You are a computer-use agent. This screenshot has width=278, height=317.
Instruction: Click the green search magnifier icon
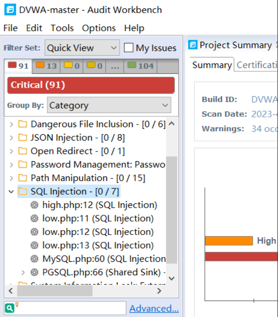tap(10, 308)
